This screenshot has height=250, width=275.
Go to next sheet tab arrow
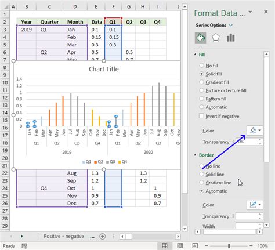[21, 236]
